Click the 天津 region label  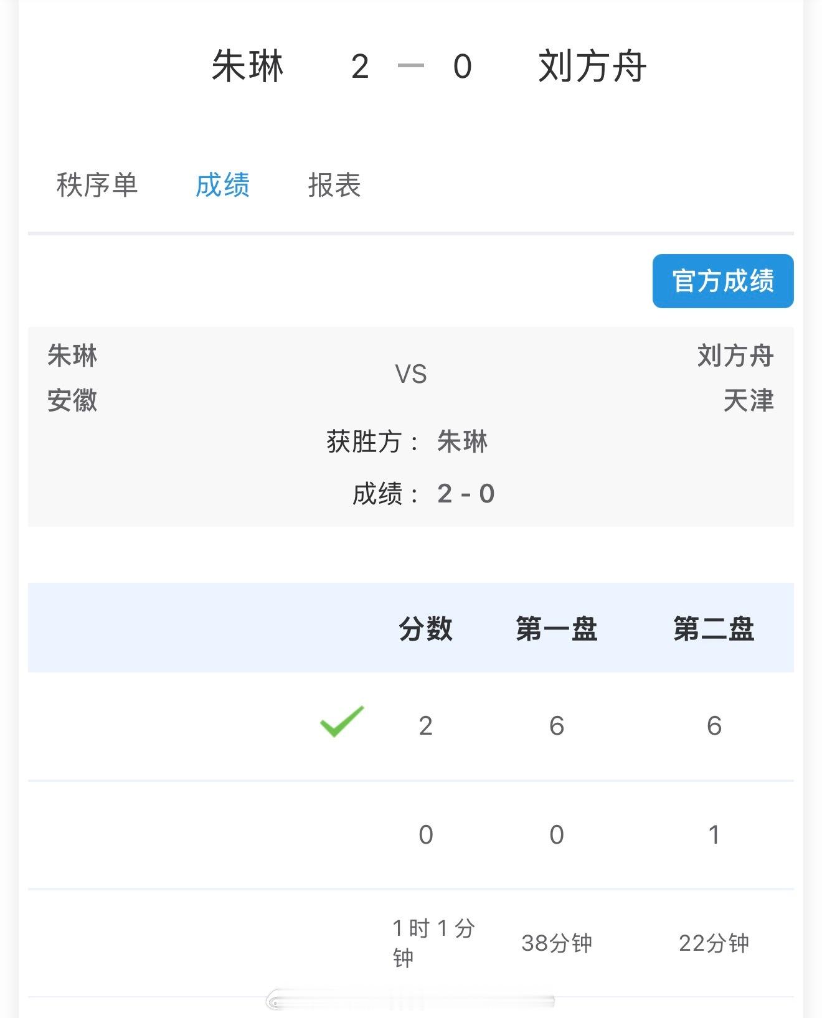[x=748, y=400]
